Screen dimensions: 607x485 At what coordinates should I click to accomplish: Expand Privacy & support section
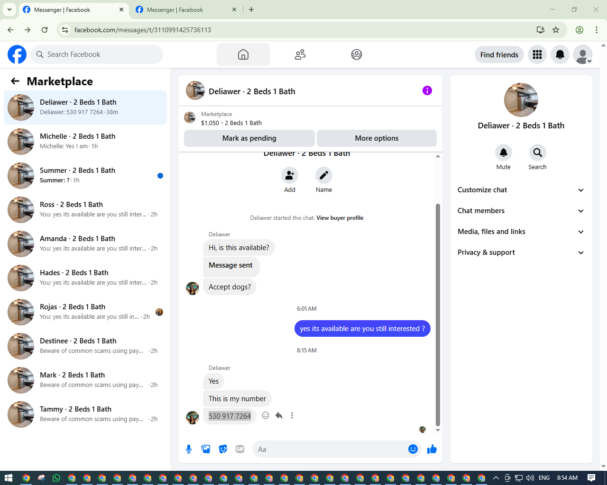[521, 252]
